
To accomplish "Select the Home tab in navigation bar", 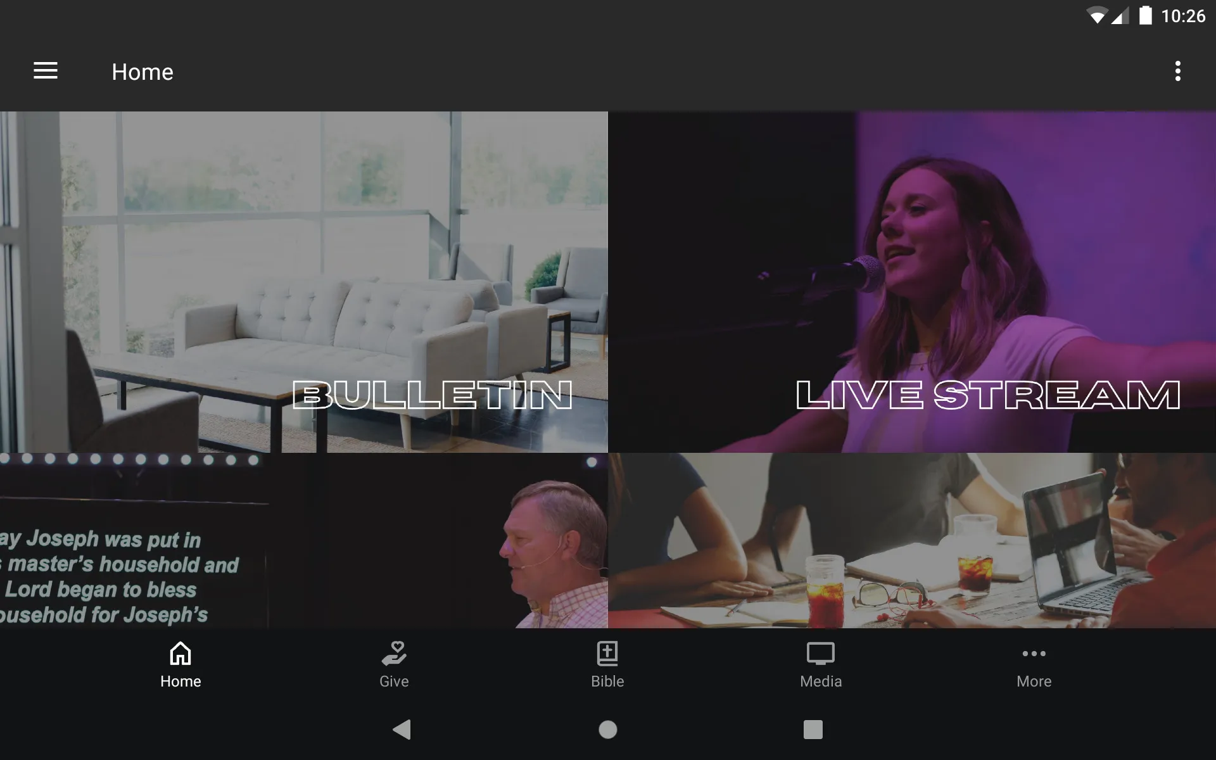I will (x=180, y=663).
